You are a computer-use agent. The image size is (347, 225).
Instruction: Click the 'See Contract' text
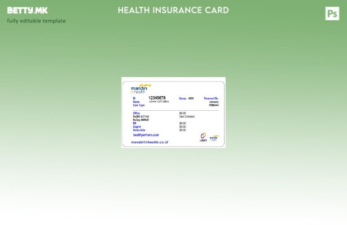click(x=187, y=116)
